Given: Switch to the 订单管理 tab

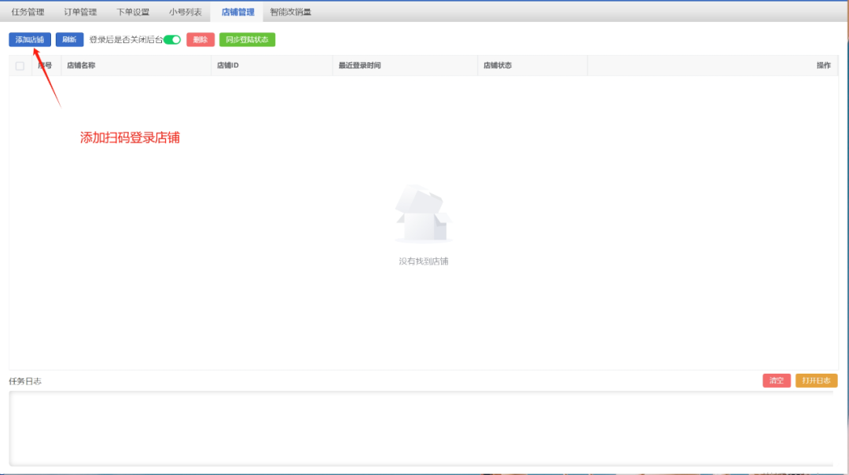Looking at the screenshot, I should 80,12.
